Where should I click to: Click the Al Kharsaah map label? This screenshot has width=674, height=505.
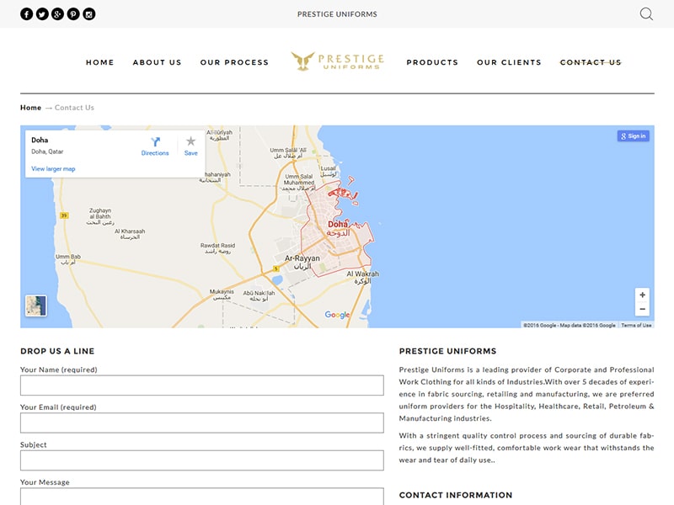click(x=130, y=234)
